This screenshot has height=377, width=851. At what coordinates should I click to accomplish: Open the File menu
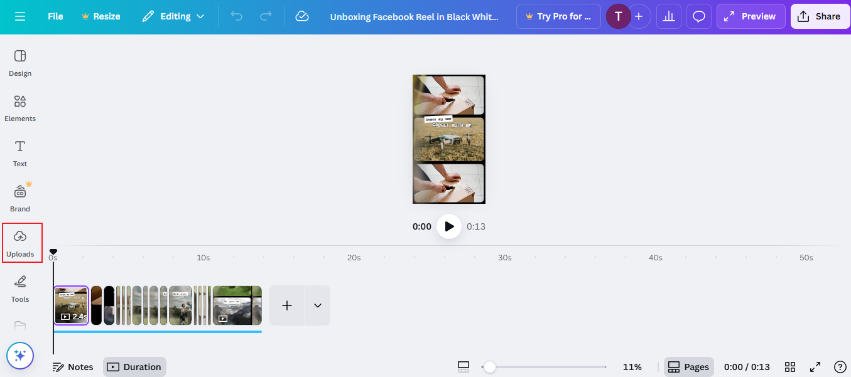55,16
